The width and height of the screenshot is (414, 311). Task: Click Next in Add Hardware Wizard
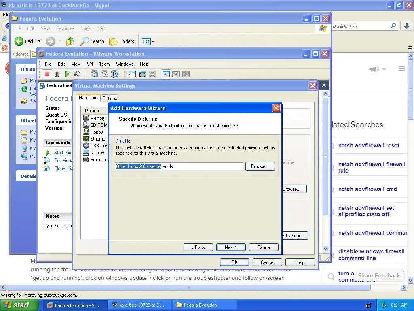(231, 247)
